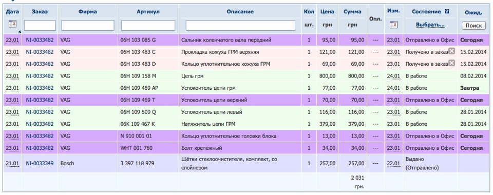The height and width of the screenshot is (195, 493).
Task: Sort by the Артикул column header
Action: [148, 12]
